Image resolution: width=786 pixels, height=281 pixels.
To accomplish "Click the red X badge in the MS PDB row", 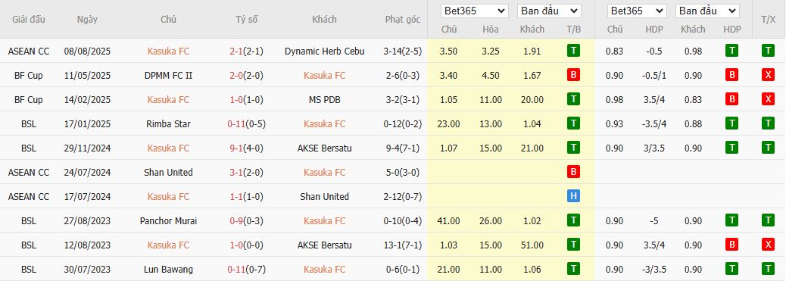I will coord(768,99).
